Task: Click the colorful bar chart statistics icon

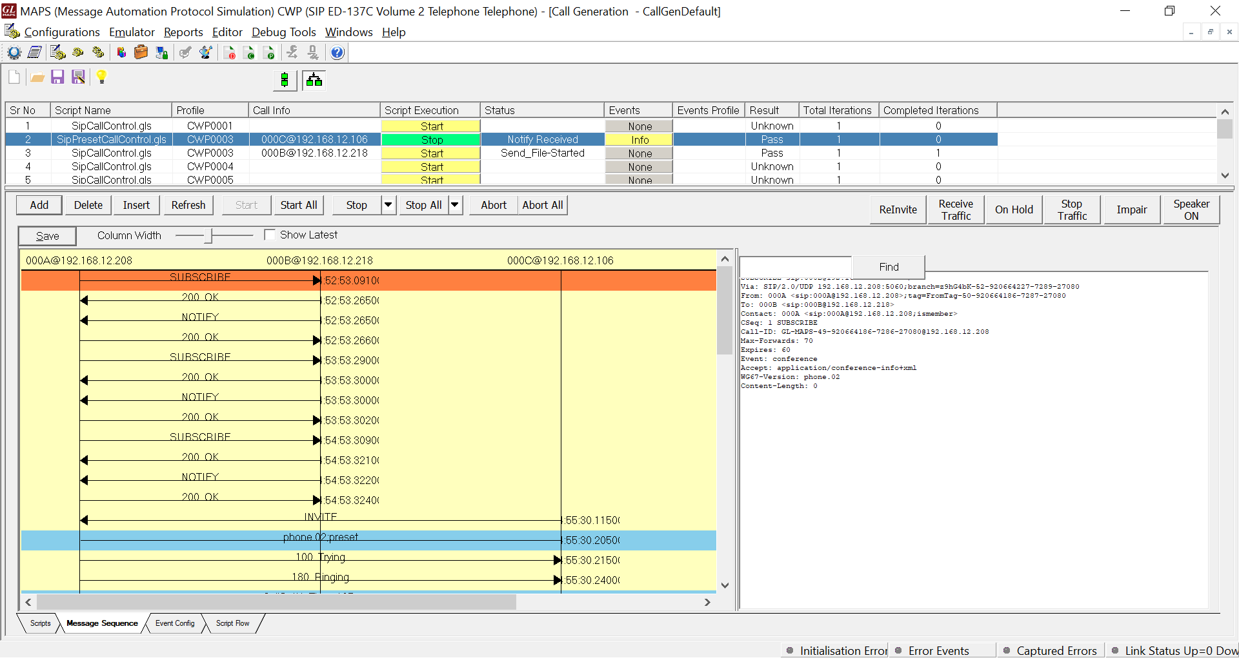Action: click(121, 53)
